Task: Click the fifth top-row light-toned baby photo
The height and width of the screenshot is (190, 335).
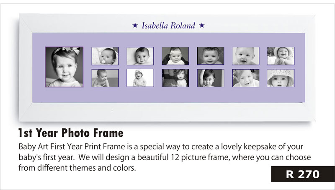Action: [x=245, y=56]
